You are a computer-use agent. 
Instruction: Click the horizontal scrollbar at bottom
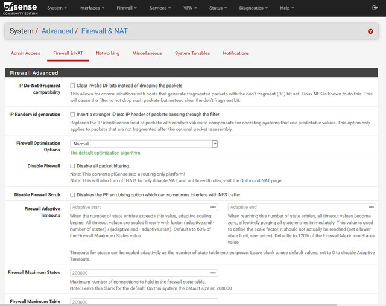[x=168, y=305]
